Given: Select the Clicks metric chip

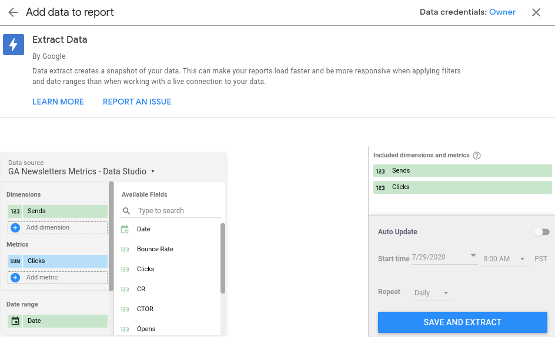Looking at the screenshot, I should coord(58,261).
